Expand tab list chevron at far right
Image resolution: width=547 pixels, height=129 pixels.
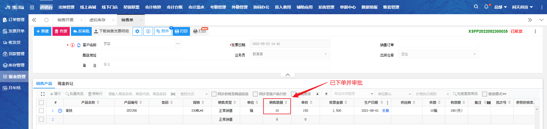tap(541, 20)
